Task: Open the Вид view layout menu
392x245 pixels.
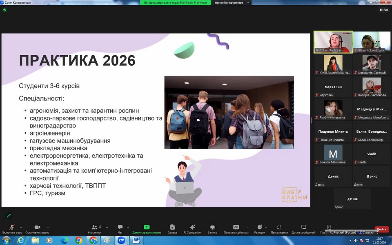Action: (383, 10)
